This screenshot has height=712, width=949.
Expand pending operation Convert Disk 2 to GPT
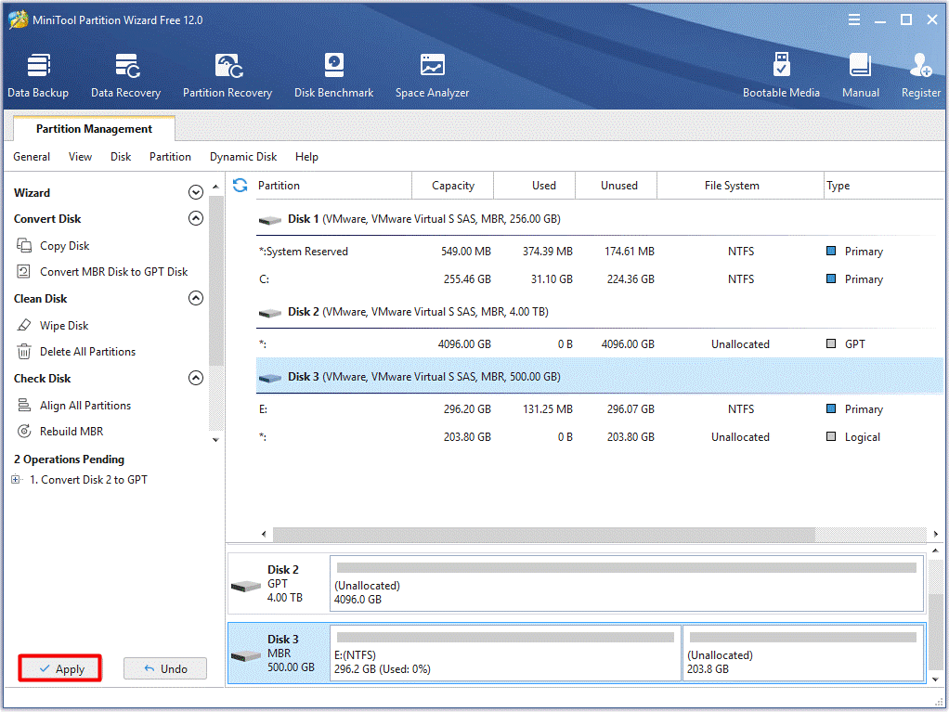coord(16,480)
